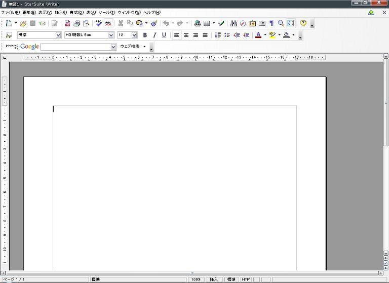The image size is (389, 283).
Task: Open the 書式(O) menu
Action: click(x=76, y=12)
